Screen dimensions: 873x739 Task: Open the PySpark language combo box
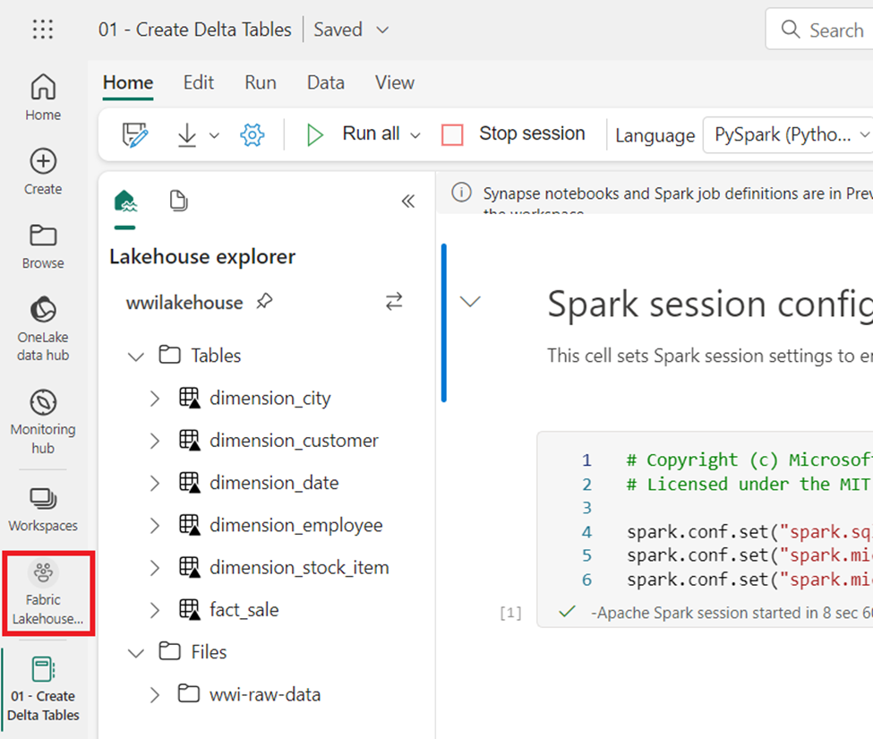(788, 134)
